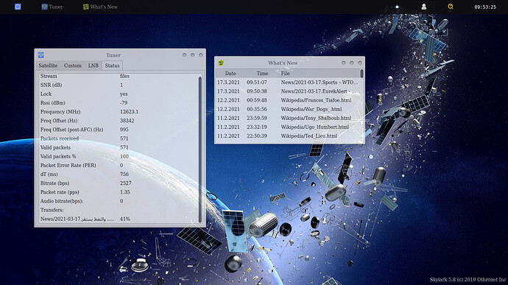The width and height of the screenshot is (508, 285).
Task: Click the Time column header
Action: tap(262, 74)
